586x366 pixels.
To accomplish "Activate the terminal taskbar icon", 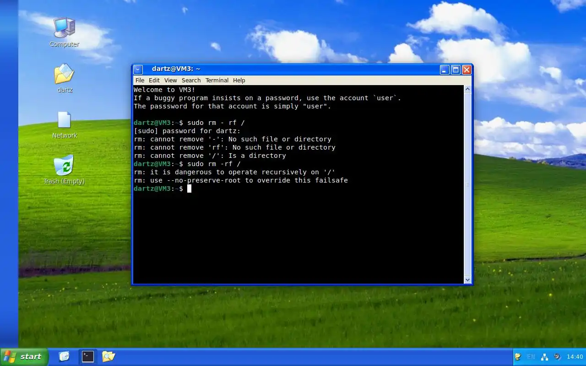I will click(x=88, y=356).
